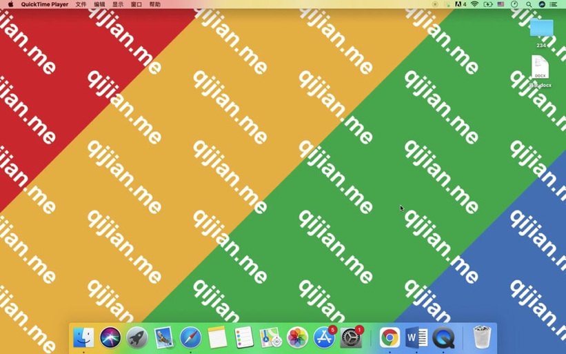Open Notification Center list icon
The height and width of the screenshot is (354, 566).
[x=554, y=4]
